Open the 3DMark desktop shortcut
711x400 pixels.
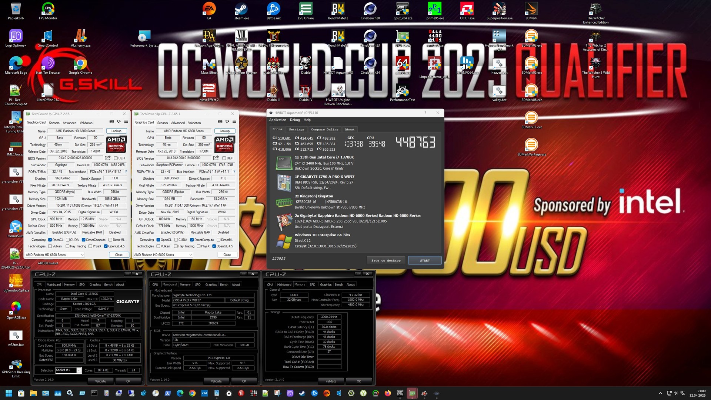[x=531, y=11]
